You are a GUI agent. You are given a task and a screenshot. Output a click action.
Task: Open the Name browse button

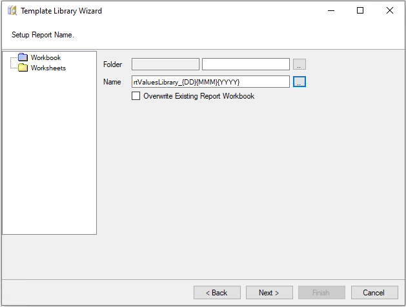click(x=299, y=82)
